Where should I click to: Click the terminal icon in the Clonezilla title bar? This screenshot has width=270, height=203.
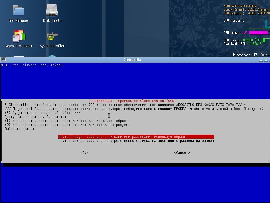click(4, 59)
